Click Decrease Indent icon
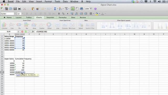Viewport: 168px width, 95px height. [x=81, y=13]
